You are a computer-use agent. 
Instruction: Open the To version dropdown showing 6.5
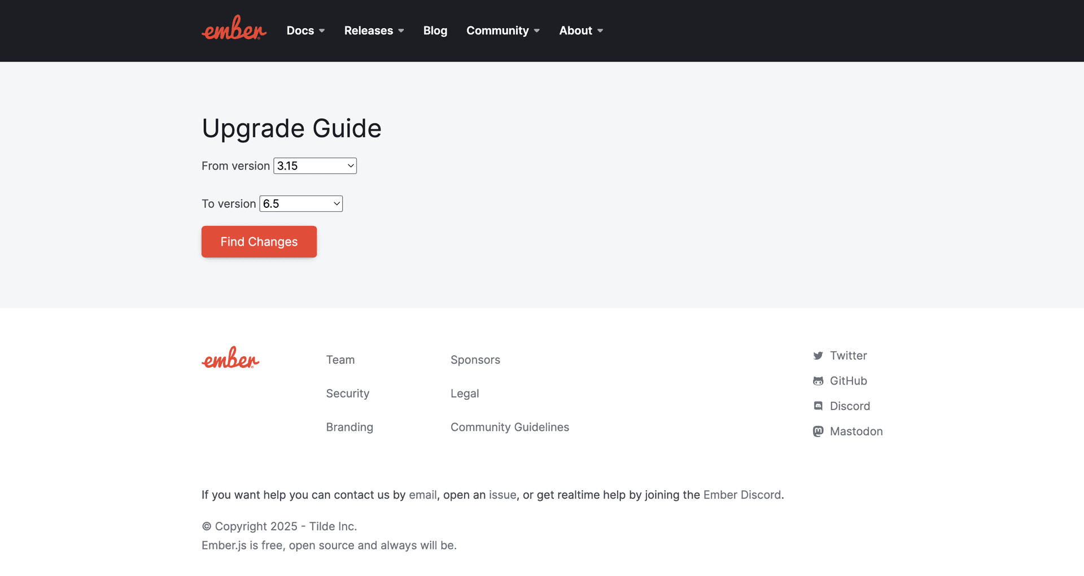301,203
